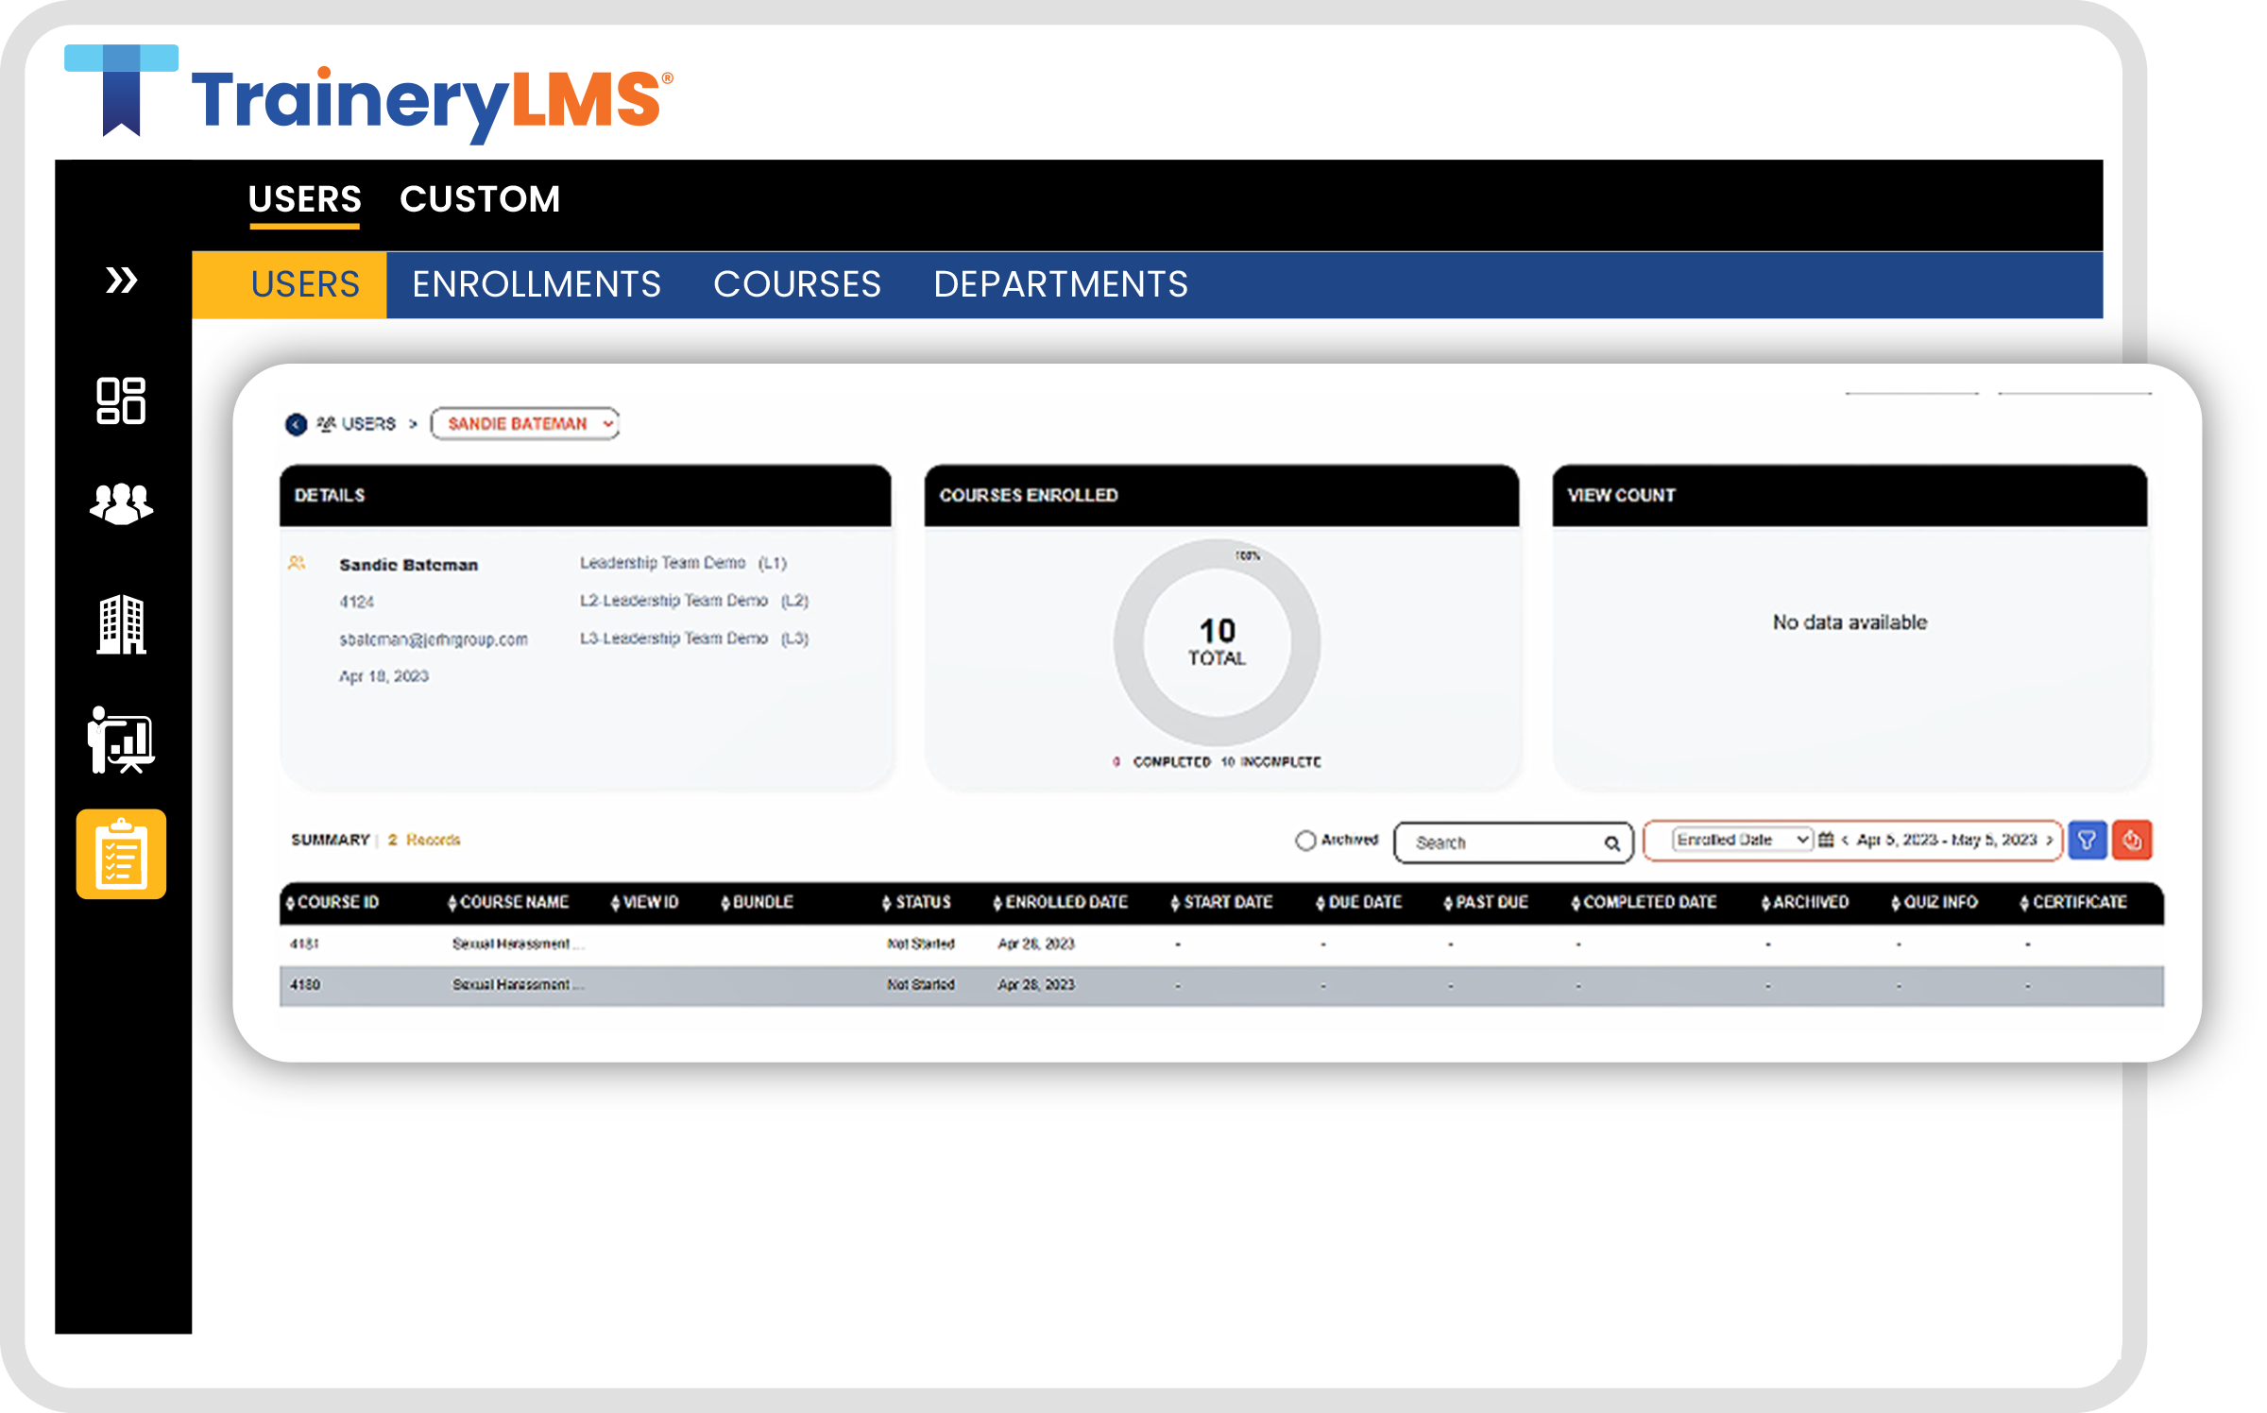Viewport: 2267px width, 1413px height.
Task: Open the Enrolled Date dropdown
Action: tap(1742, 840)
